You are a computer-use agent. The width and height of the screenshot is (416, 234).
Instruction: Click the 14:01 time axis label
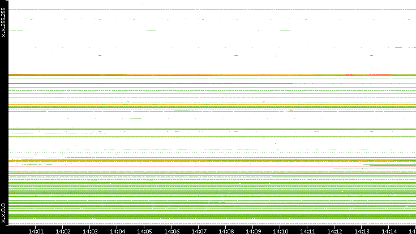[36, 232]
